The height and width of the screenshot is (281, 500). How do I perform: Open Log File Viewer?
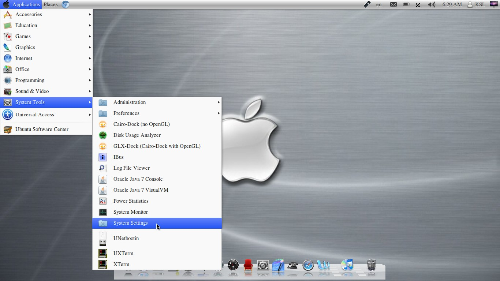click(157, 168)
